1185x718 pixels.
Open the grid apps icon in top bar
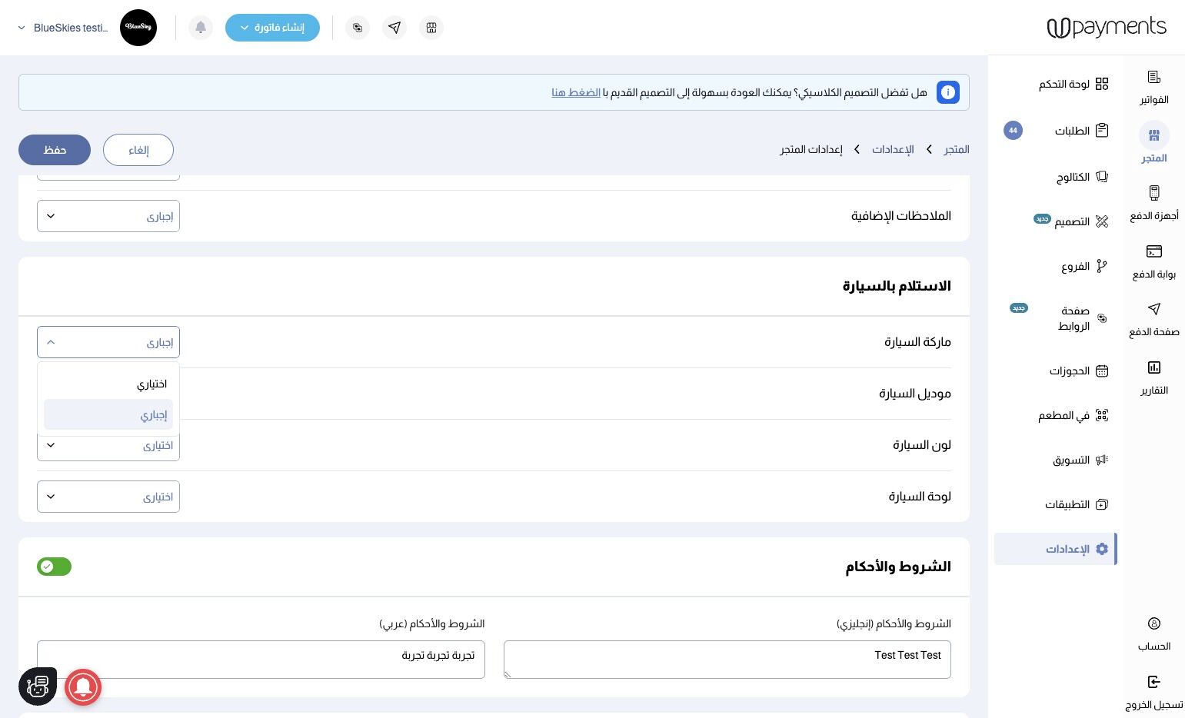pos(431,28)
